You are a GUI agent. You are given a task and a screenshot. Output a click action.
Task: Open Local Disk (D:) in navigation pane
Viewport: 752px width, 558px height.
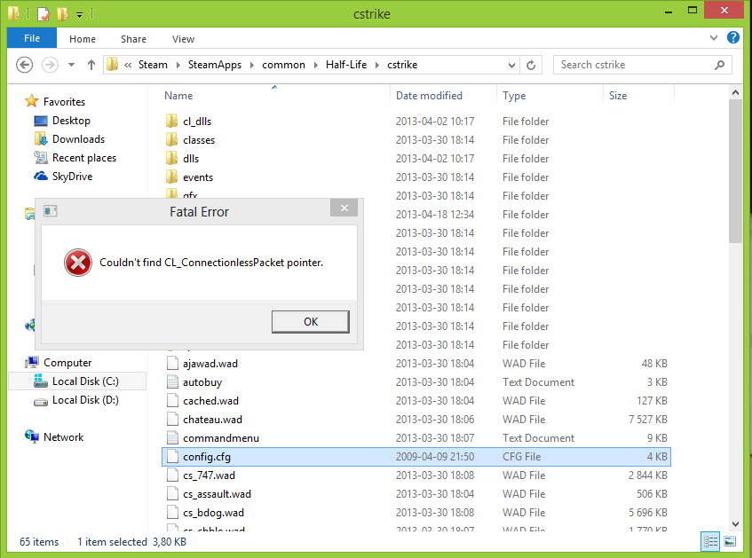click(x=85, y=400)
